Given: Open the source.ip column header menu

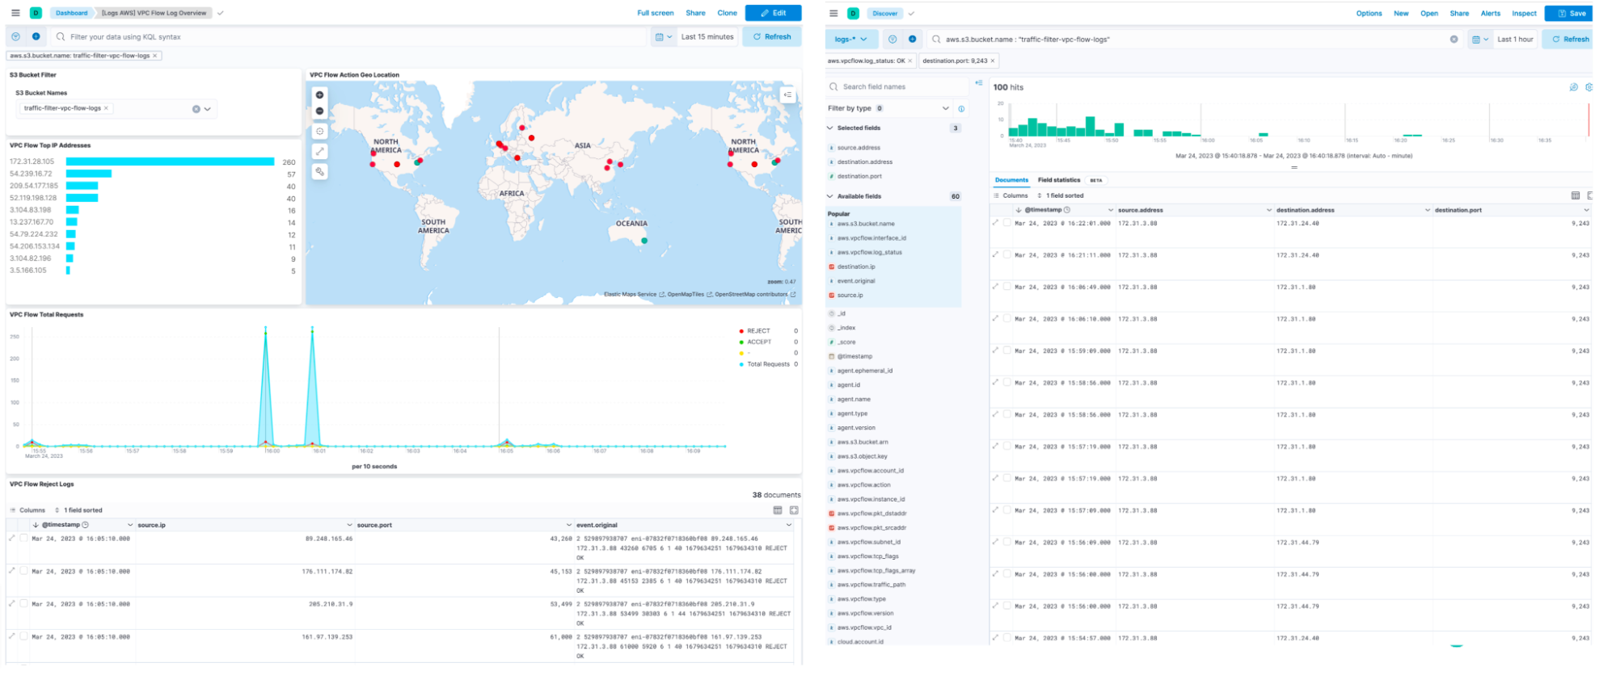Looking at the screenshot, I should 349,525.
